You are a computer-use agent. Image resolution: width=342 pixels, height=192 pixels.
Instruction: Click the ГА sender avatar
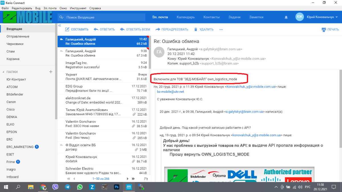(159, 52)
